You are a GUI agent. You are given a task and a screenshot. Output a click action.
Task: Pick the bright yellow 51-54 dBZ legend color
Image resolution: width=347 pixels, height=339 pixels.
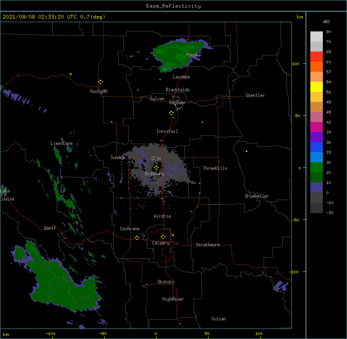(316, 87)
